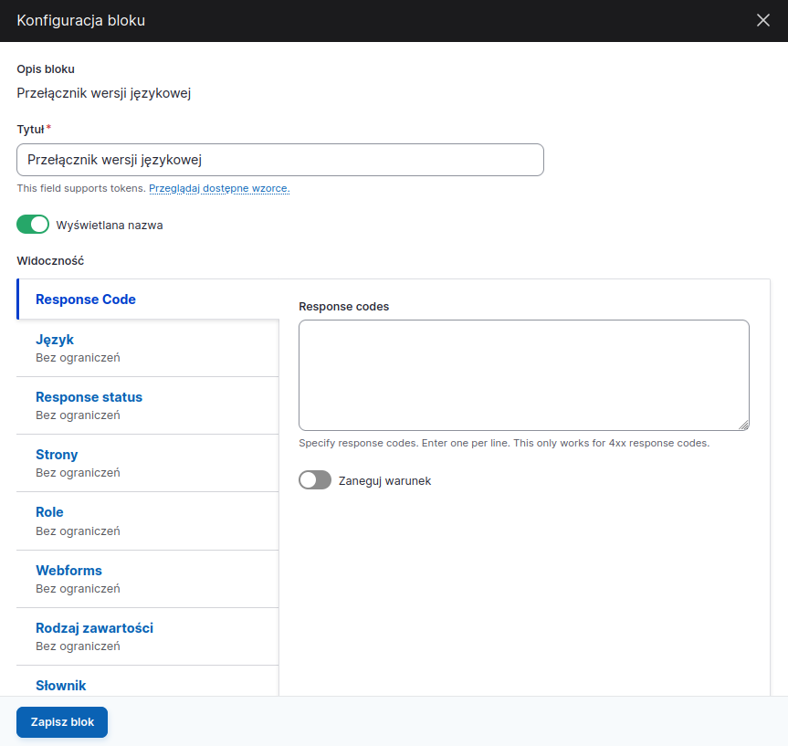Open the Język visibility tab
The height and width of the screenshot is (746, 788).
[x=55, y=340]
